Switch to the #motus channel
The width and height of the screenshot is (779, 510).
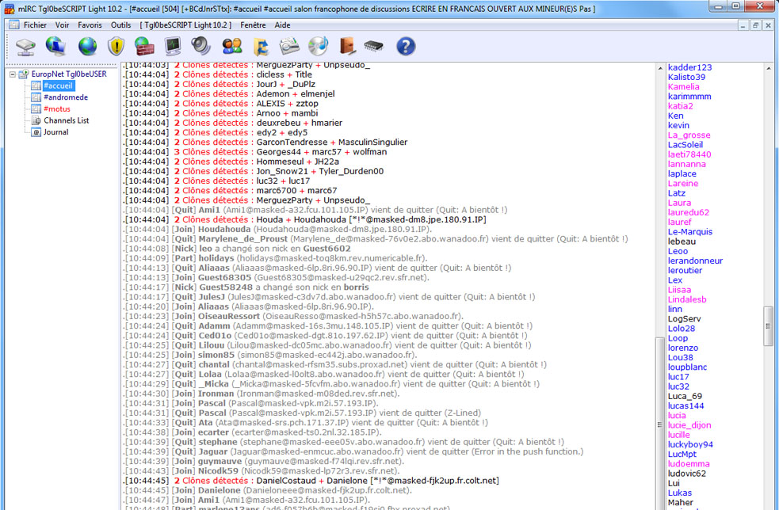56,108
